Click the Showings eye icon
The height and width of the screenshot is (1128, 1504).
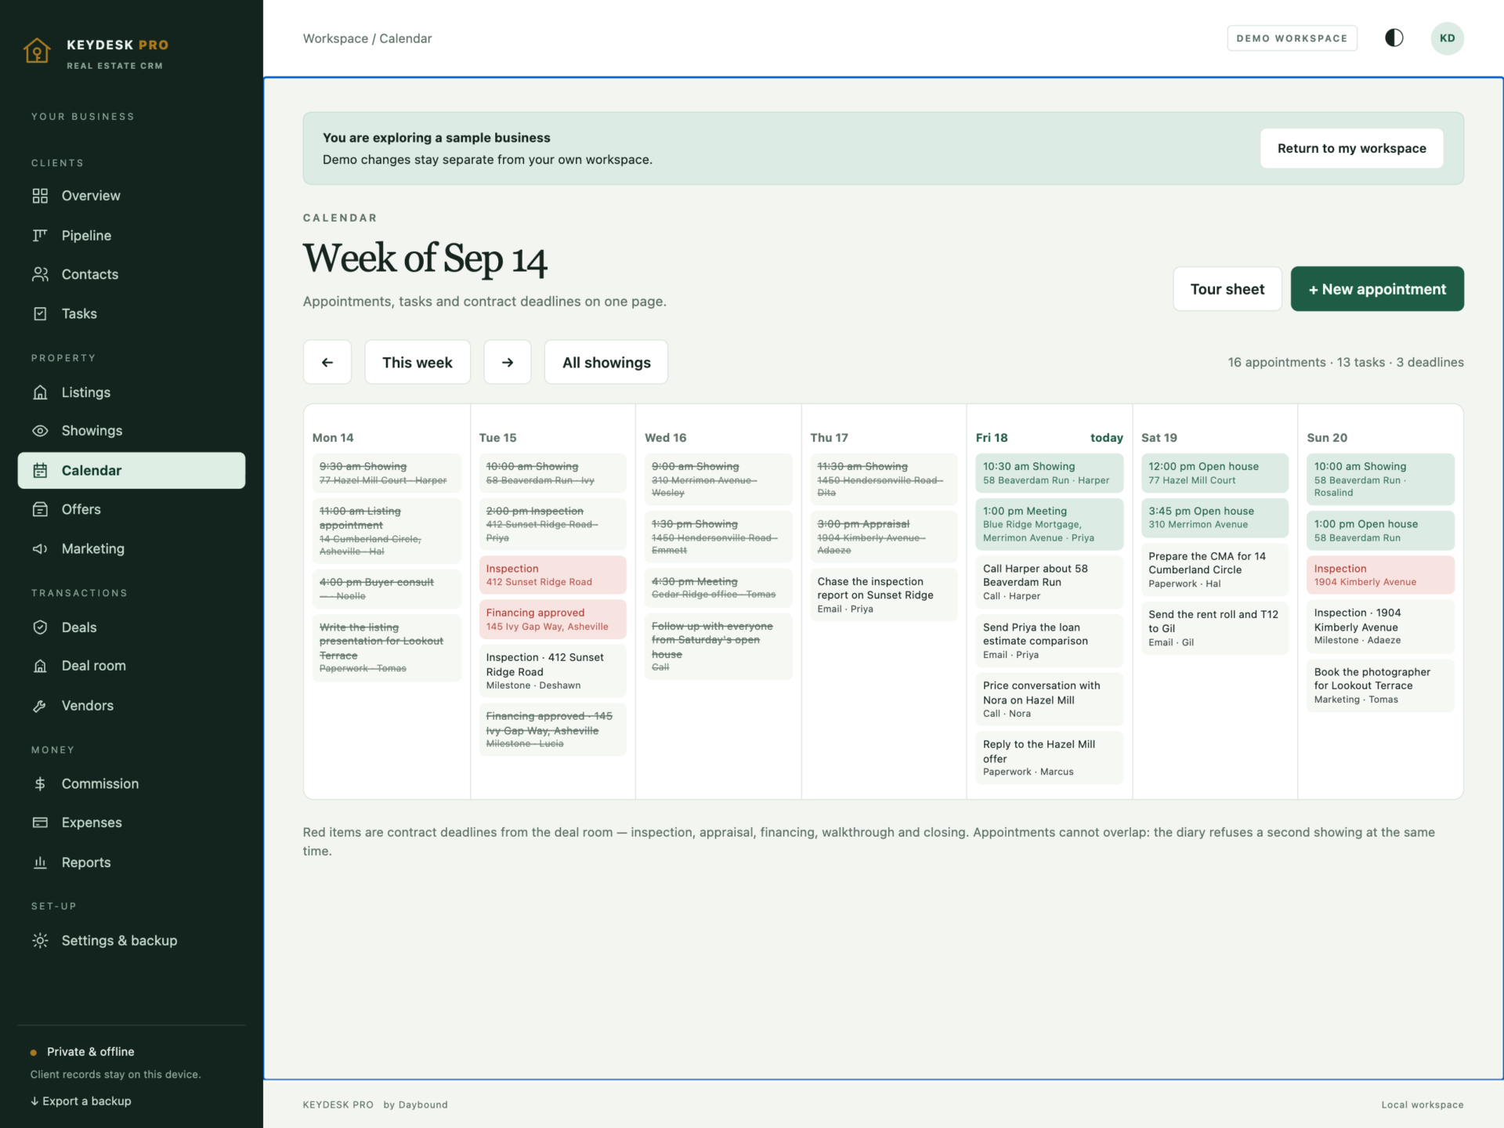[x=40, y=431]
